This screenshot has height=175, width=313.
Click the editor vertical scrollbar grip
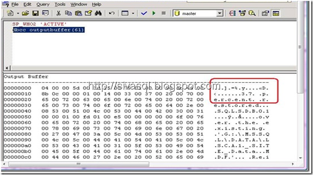pyautogui.click(x=300, y=47)
